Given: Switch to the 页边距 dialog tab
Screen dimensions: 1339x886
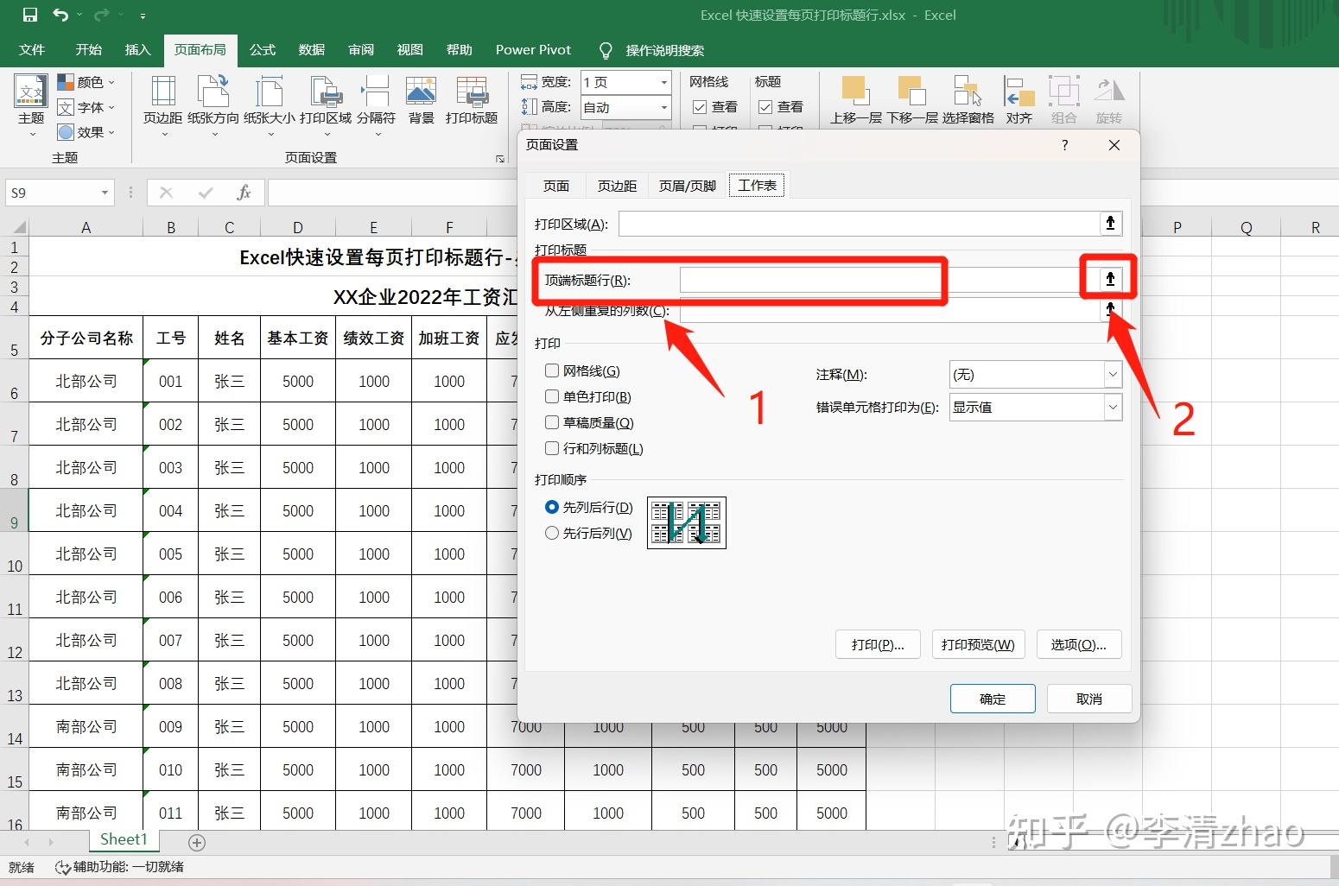Looking at the screenshot, I should (617, 186).
